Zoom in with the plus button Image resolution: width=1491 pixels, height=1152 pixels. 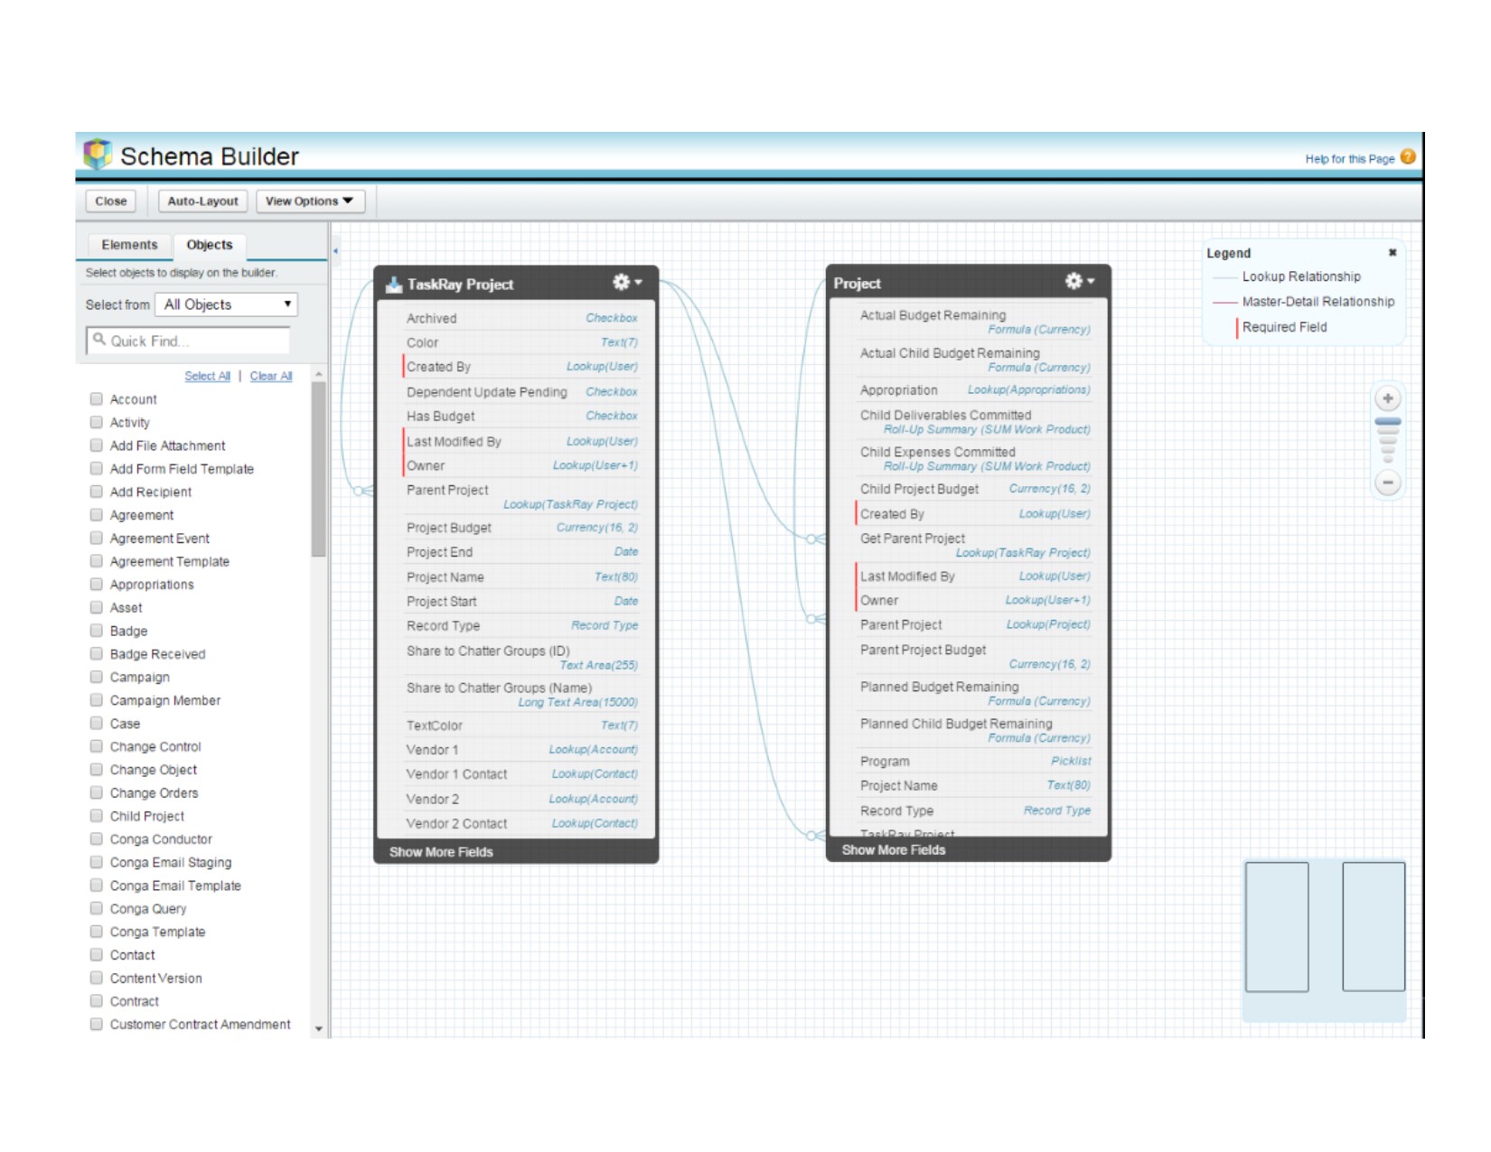pyautogui.click(x=1388, y=398)
